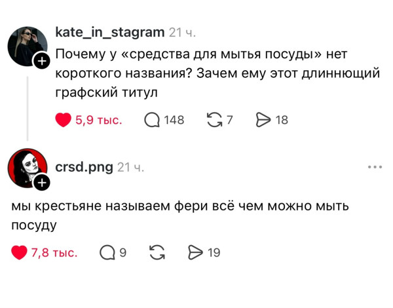Click the crsd.png profile avatar
The height and width of the screenshot is (308, 393).
(x=26, y=167)
